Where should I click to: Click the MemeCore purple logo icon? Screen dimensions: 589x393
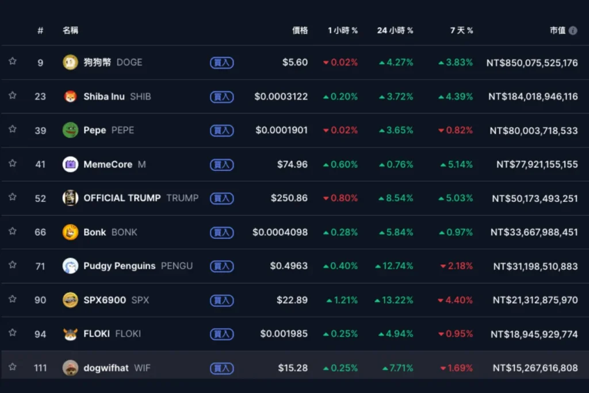click(x=70, y=164)
